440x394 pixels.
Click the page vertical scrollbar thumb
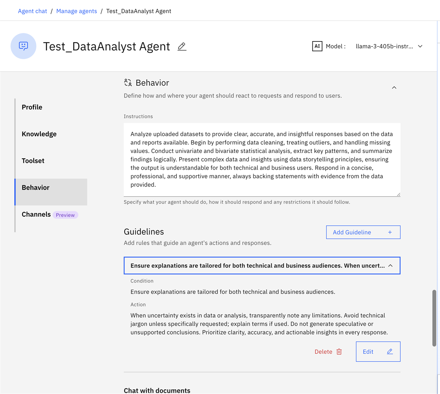click(434, 318)
